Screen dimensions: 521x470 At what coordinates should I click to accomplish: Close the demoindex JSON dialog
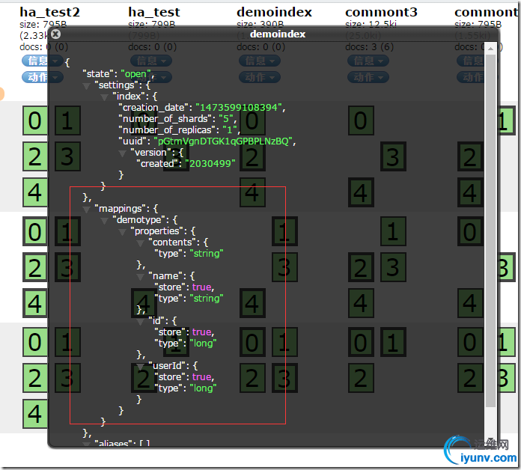56,34
